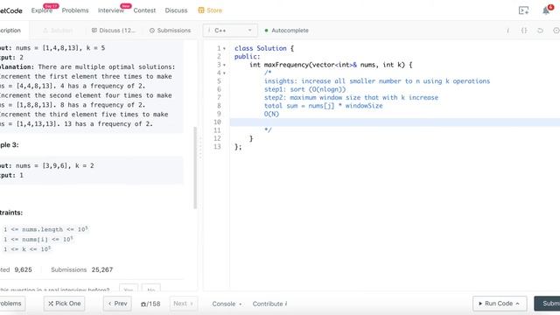Screen dimensions: 560x315
Task: Open the Store link
Action: (x=210, y=10)
